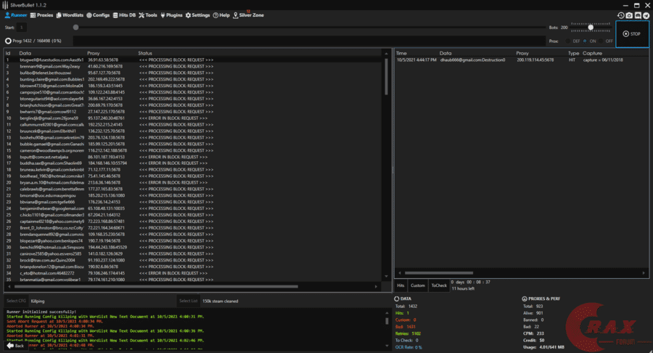Image resolution: width=653 pixels, height=353 pixels.
Task: Open the changelog history clock icon
Action: (621, 15)
